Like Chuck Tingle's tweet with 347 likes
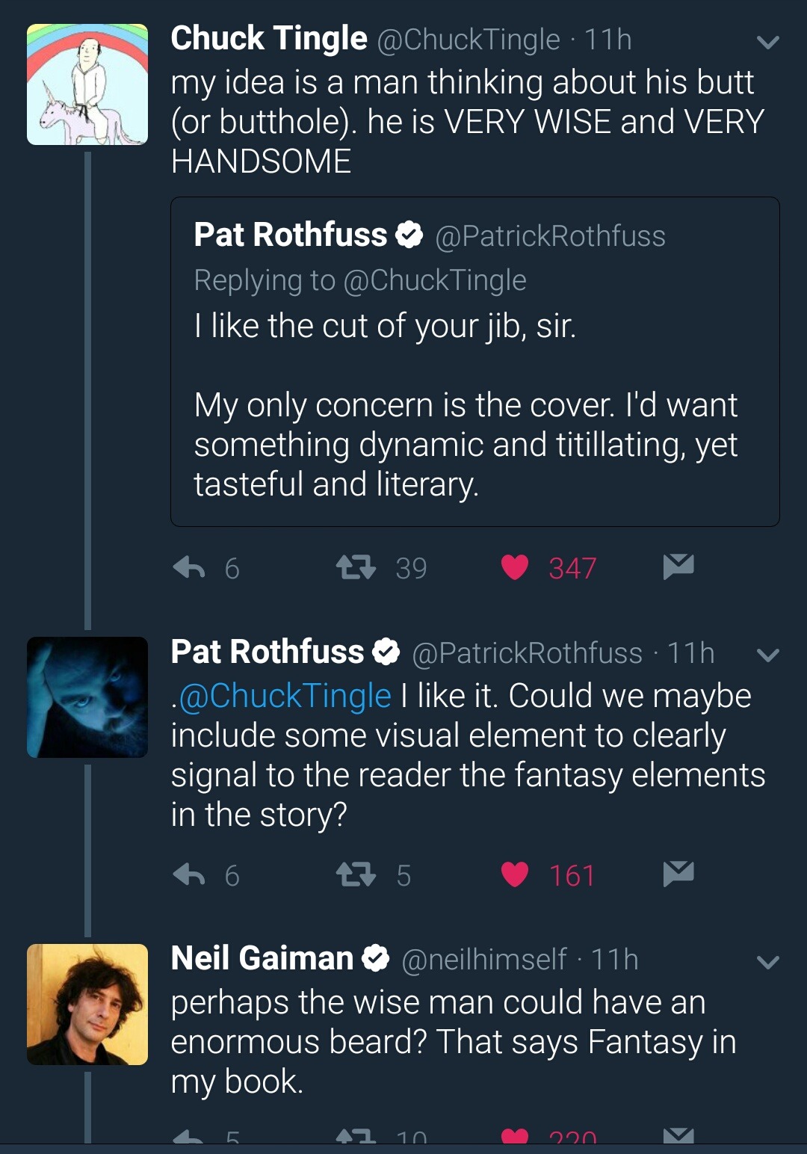 pos(515,567)
